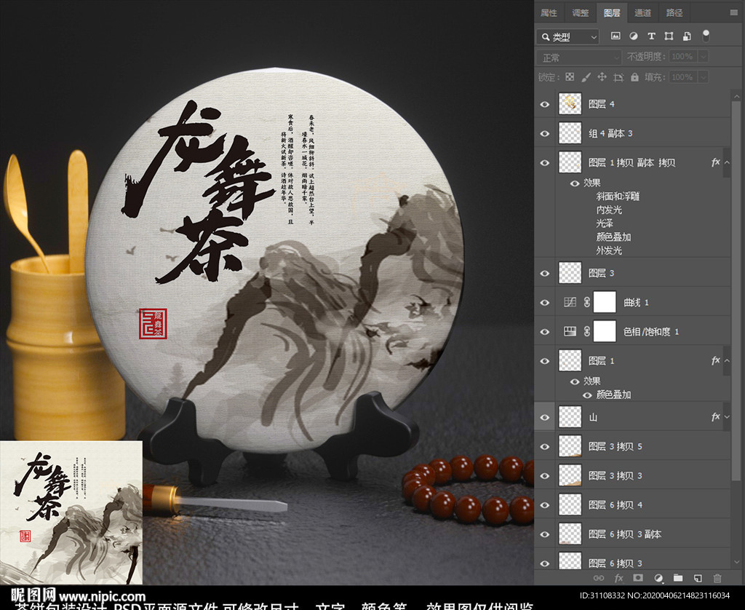The width and height of the screenshot is (745, 610).
Task: Select the blend mode set to 正常
Action: pyautogui.click(x=578, y=56)
